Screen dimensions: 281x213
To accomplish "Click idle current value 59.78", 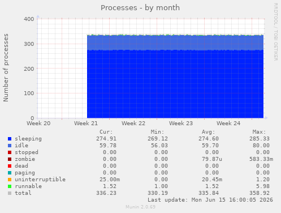I will click(108, 146).
